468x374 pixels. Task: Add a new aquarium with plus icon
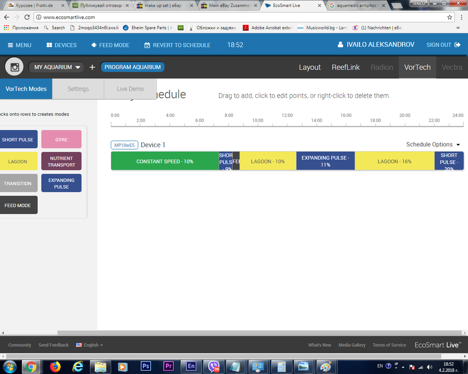tap(92, 67)
